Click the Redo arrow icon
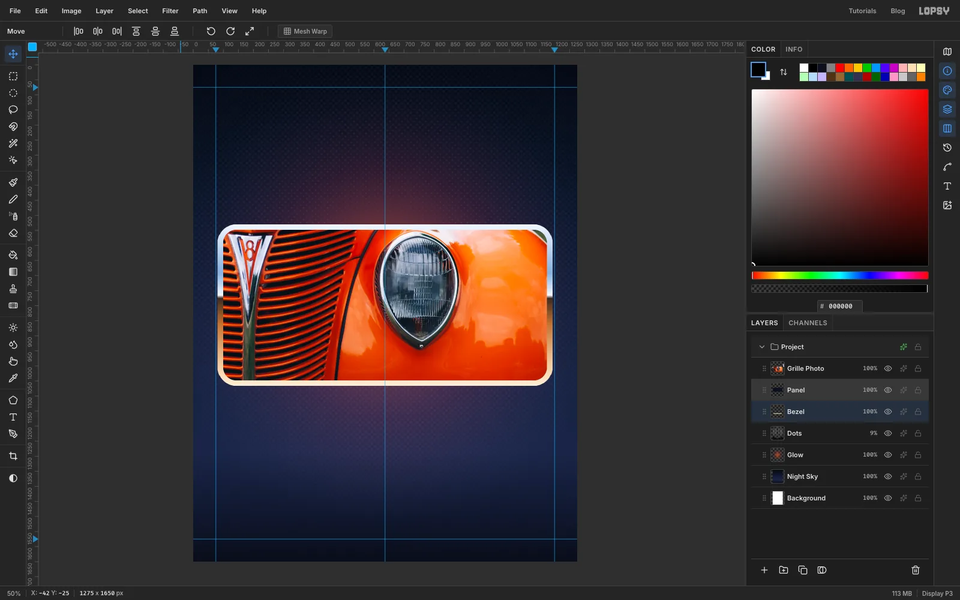Screen dimensions: 960x600 (230, 31)
